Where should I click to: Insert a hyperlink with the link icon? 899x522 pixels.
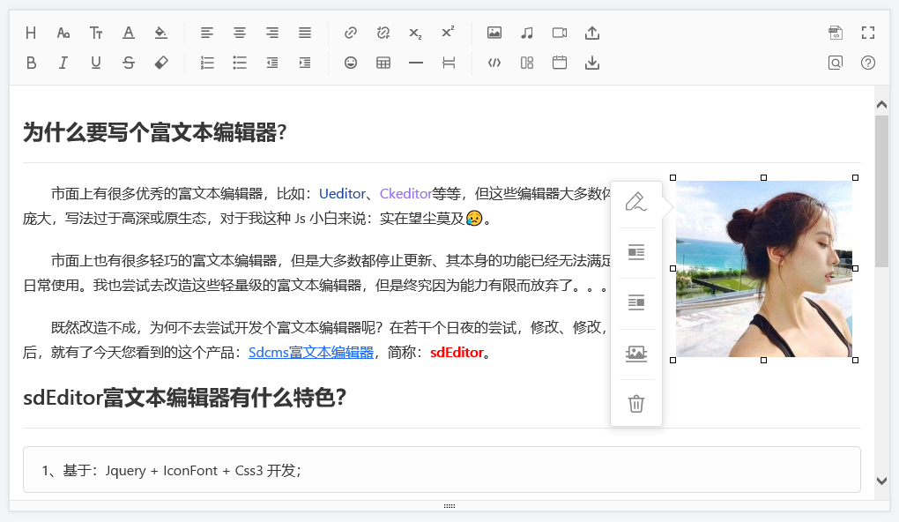point(351,33)
